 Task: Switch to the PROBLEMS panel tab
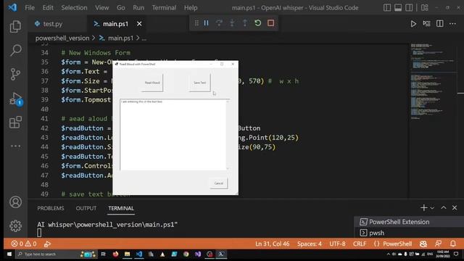(x=51, y=208)
